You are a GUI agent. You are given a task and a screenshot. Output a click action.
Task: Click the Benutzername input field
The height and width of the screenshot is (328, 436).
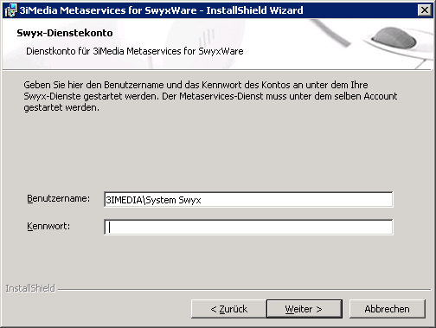pos(248,199)
